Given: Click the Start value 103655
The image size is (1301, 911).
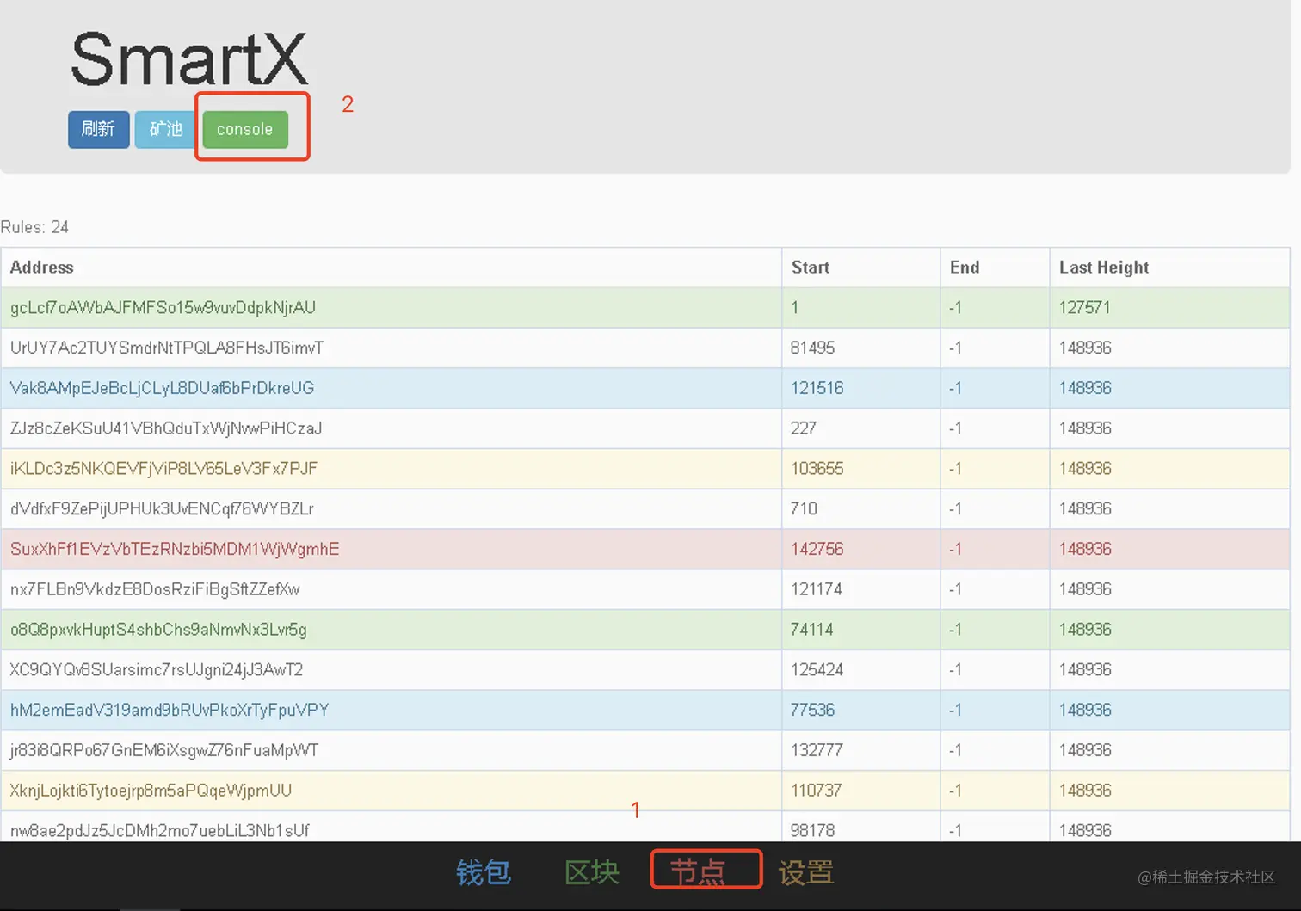Looking at the screenshot, I should coord(817,469).
